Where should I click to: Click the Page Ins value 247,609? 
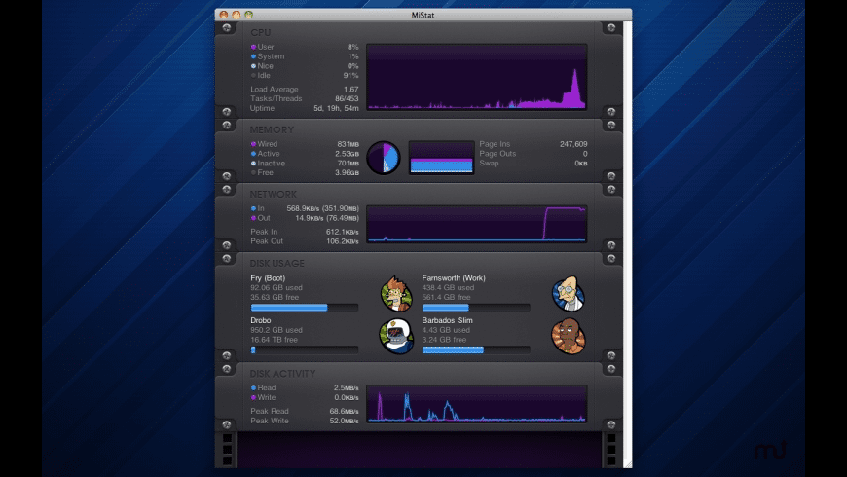[573, 144]
